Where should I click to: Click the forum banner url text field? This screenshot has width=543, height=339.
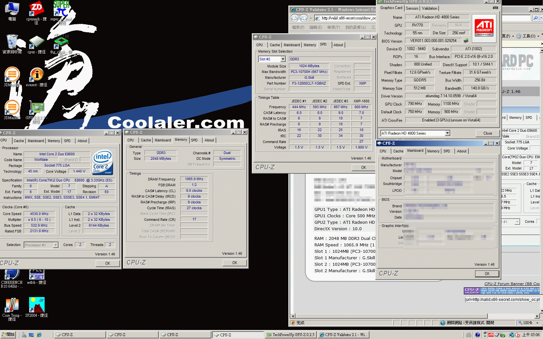[502, 300]
